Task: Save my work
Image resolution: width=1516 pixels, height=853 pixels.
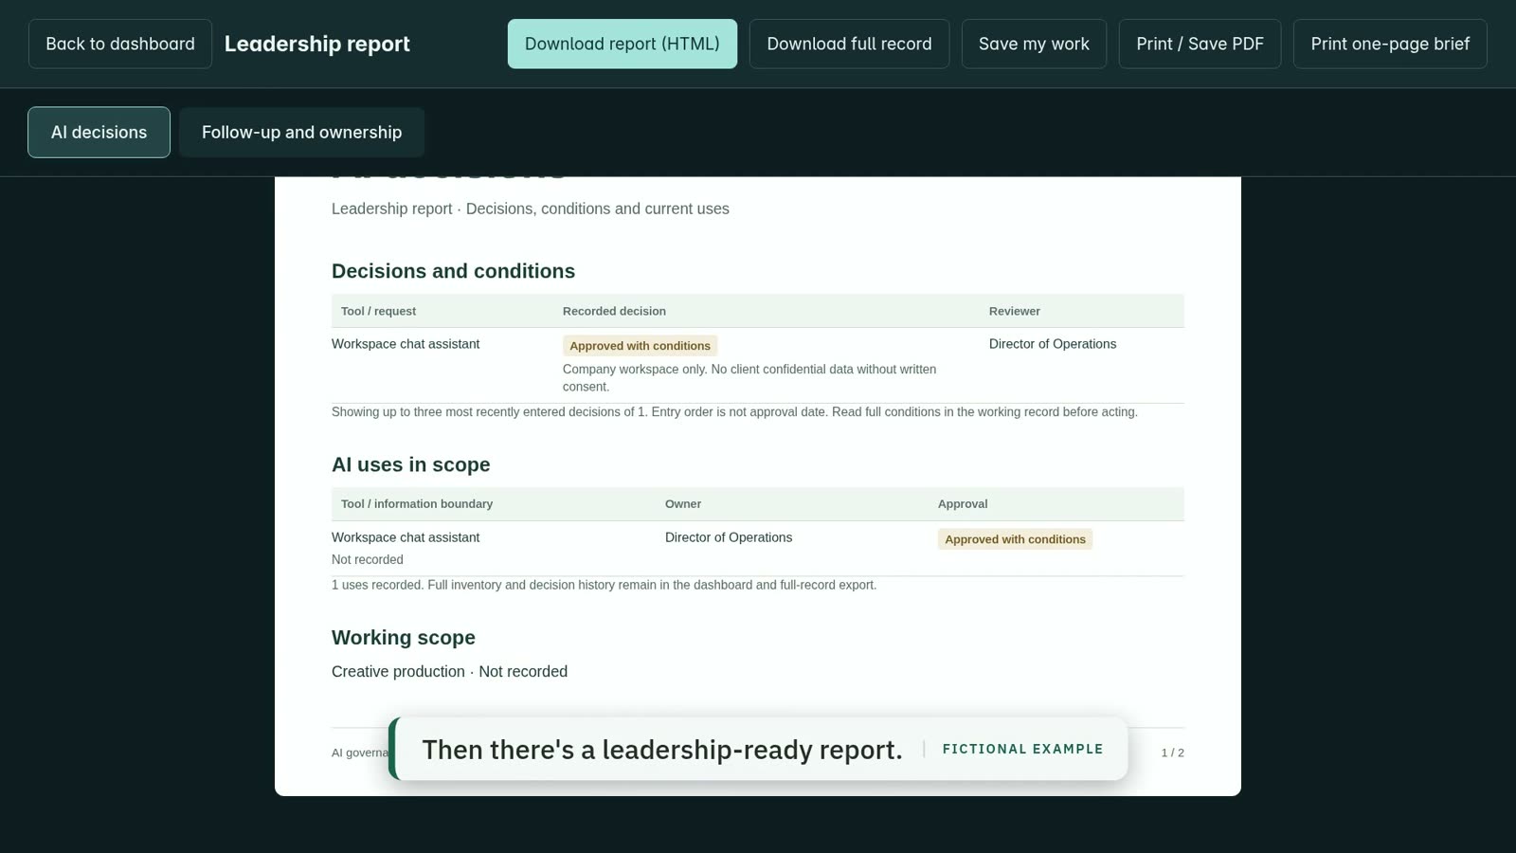Action: click(x=1034, y=44)
